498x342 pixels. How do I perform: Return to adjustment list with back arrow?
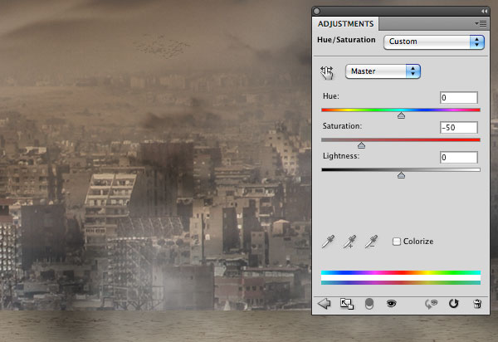(x=324, y=304)
